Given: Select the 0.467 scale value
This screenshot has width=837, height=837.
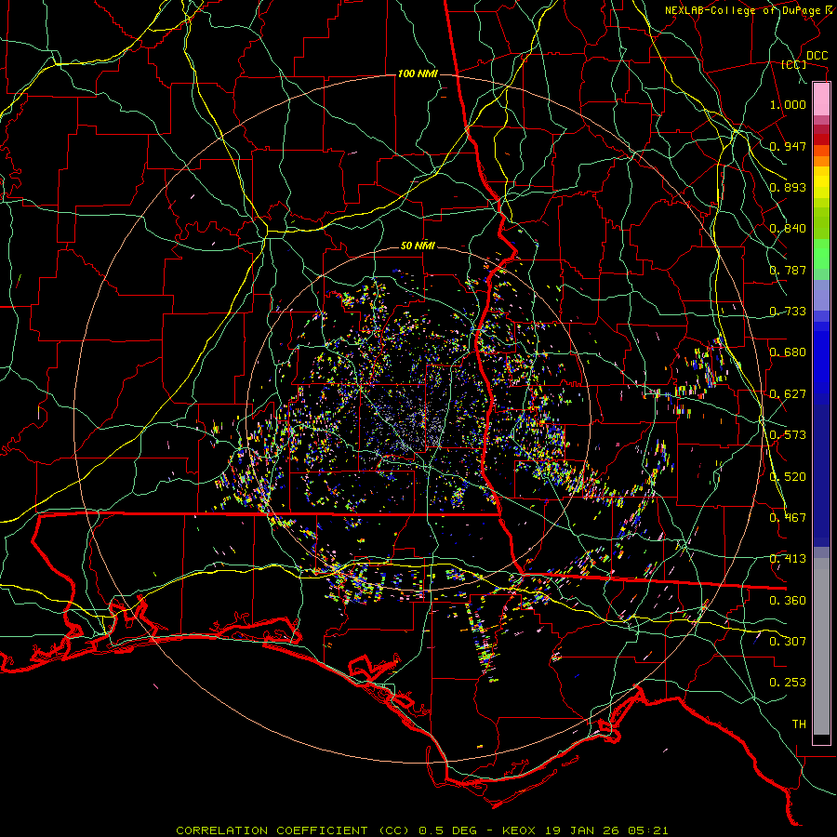Looking at the screenshot, I should pyautogui.click(x=788, y=518).
